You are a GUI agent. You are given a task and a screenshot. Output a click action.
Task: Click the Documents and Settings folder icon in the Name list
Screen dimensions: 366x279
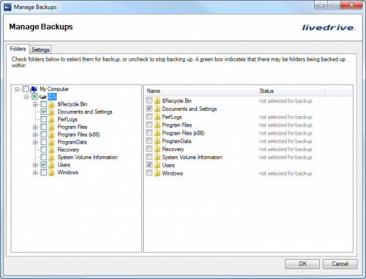coord(157,109)
